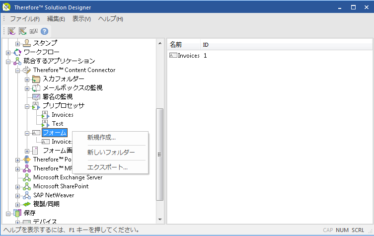374x236 pixels.
Task: Expand the ワークフロー tree node
Action: point(8,53)
